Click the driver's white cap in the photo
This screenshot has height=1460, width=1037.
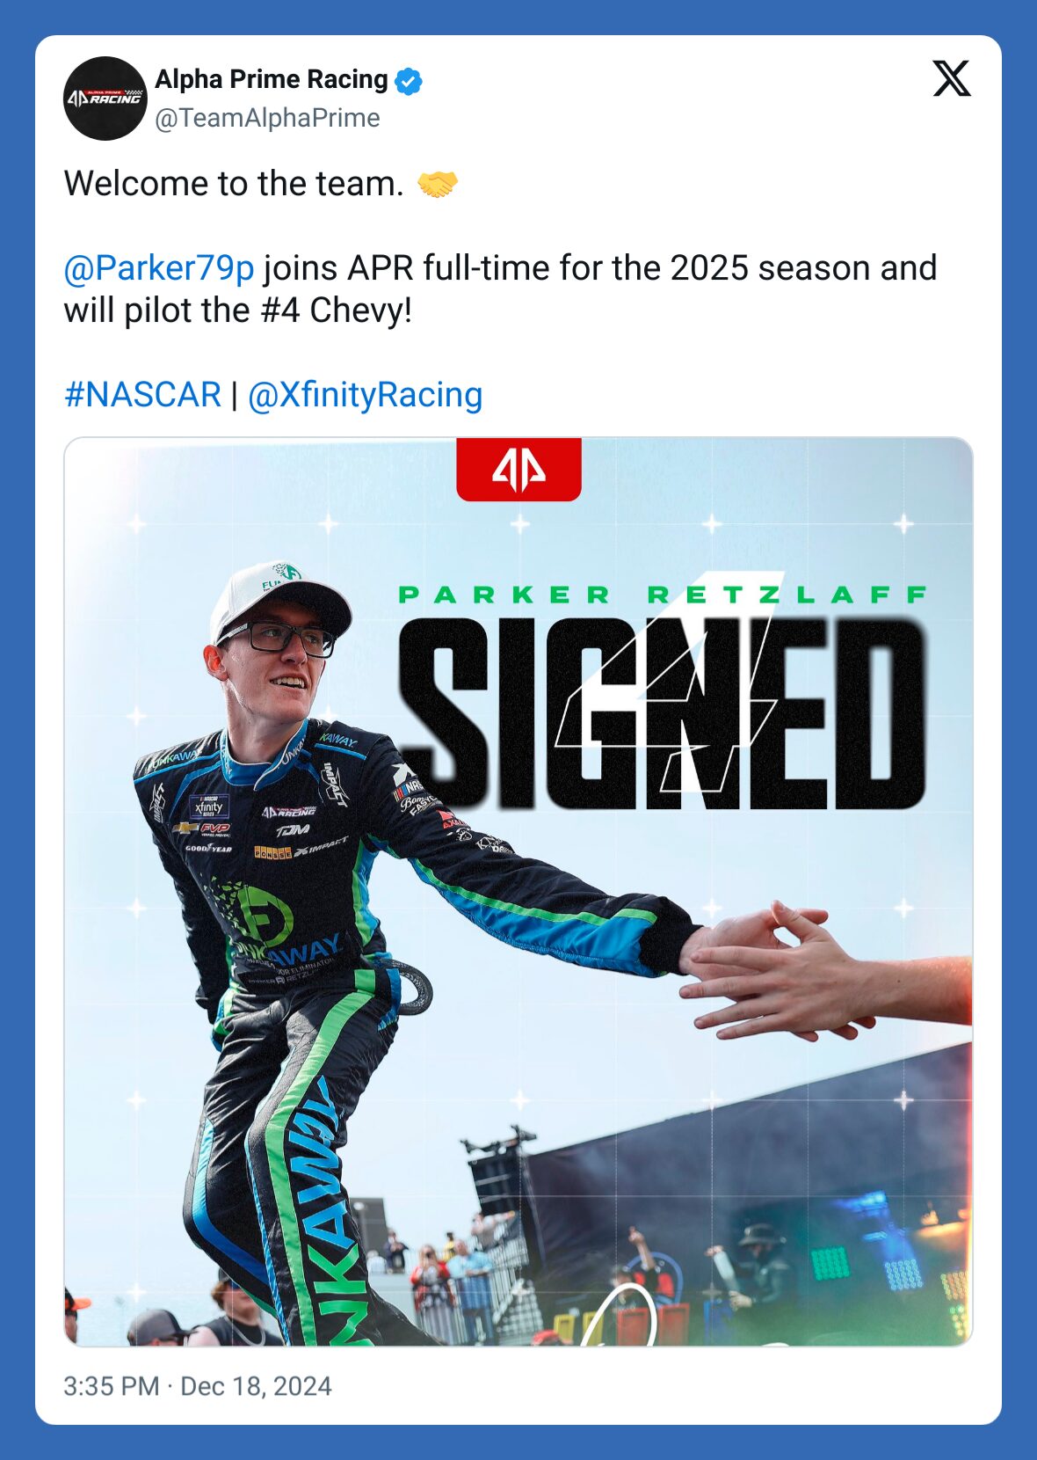[x=278, y=597]
